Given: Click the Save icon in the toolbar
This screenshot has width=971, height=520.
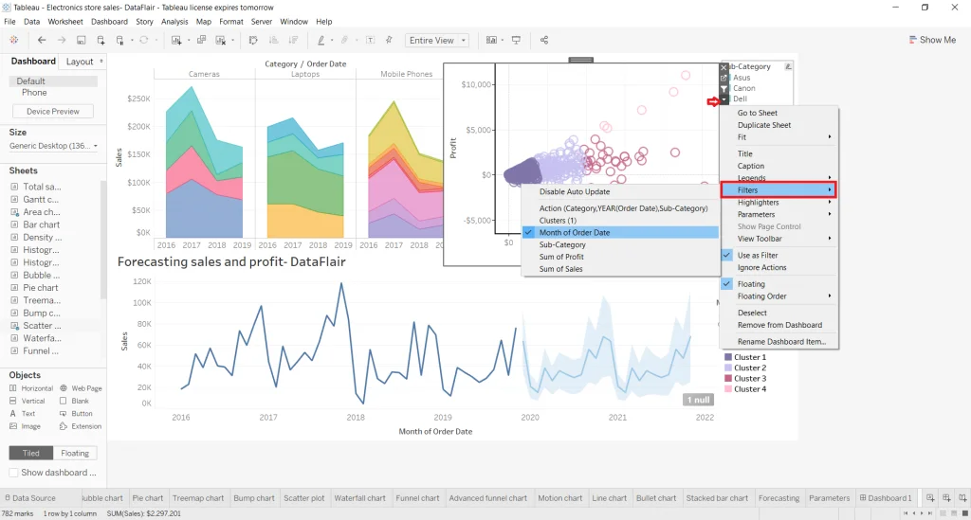Looking at the screenshot, I should (82, 40).
